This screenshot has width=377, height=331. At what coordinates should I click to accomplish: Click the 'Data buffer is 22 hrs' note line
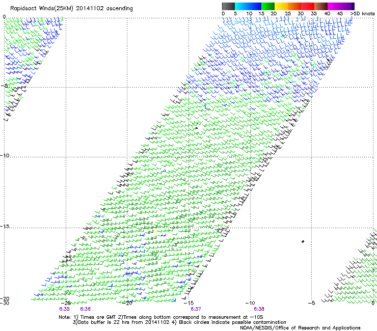[179, 322]
